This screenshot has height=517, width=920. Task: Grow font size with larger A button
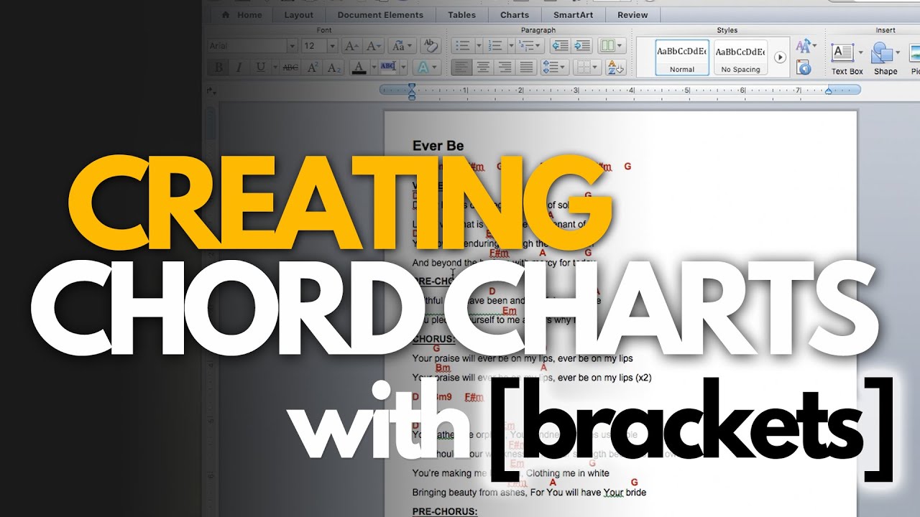[x=351, y=46]
